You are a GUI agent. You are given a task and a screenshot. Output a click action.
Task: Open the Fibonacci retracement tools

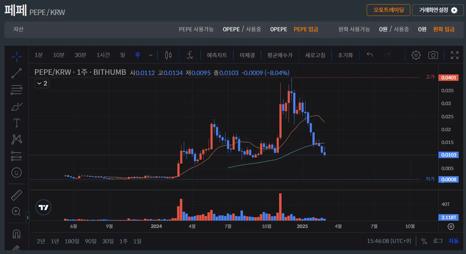pos(17,90)
